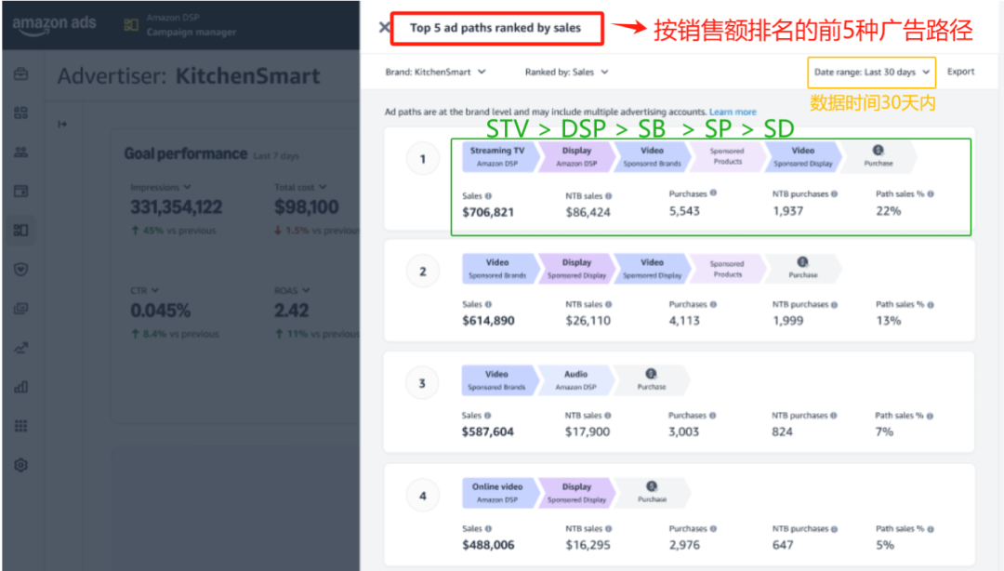Open the settings gear icon in sidebar

[20, 465]
